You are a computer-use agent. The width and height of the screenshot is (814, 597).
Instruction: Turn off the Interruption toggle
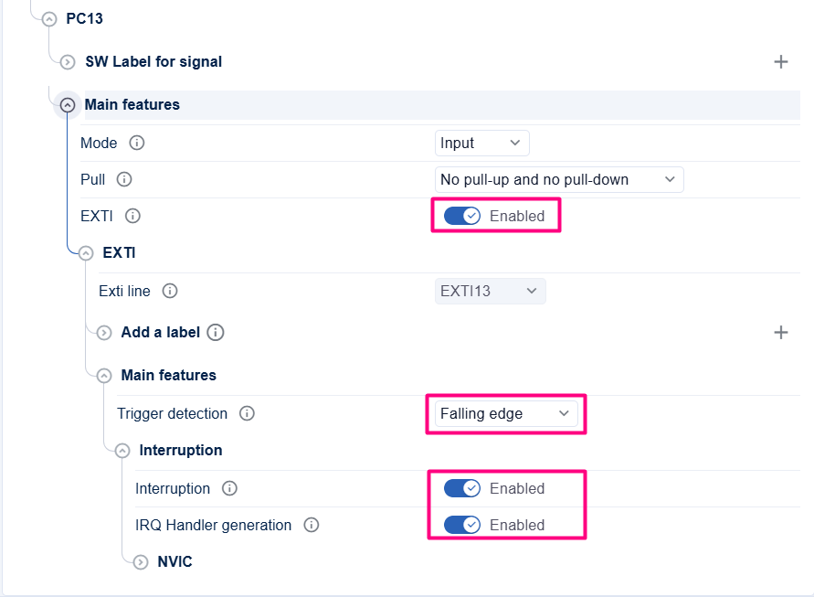click(x=462, y=488)
